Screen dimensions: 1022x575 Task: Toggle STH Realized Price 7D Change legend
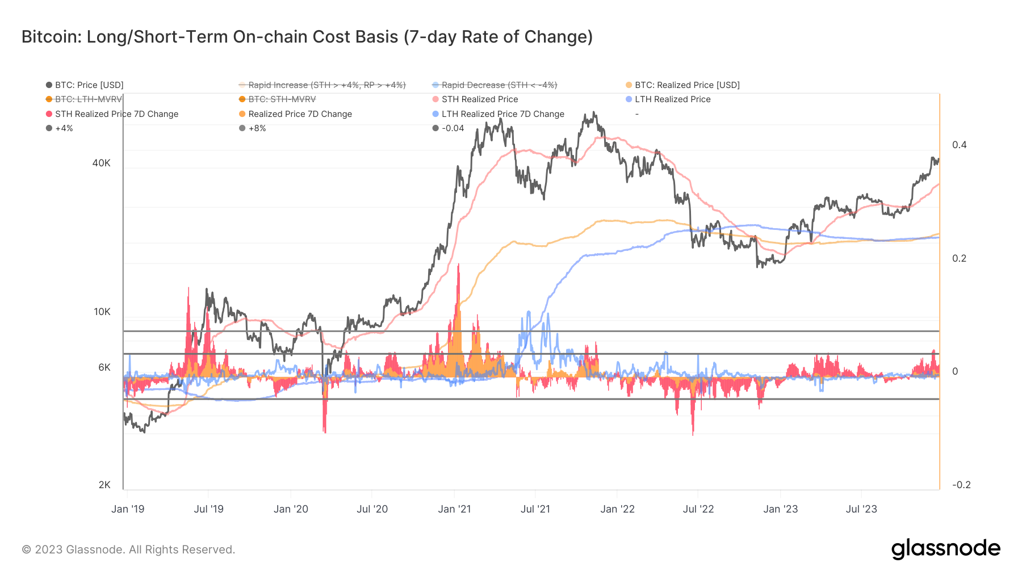pyautogui.click(x=112, y=114)
